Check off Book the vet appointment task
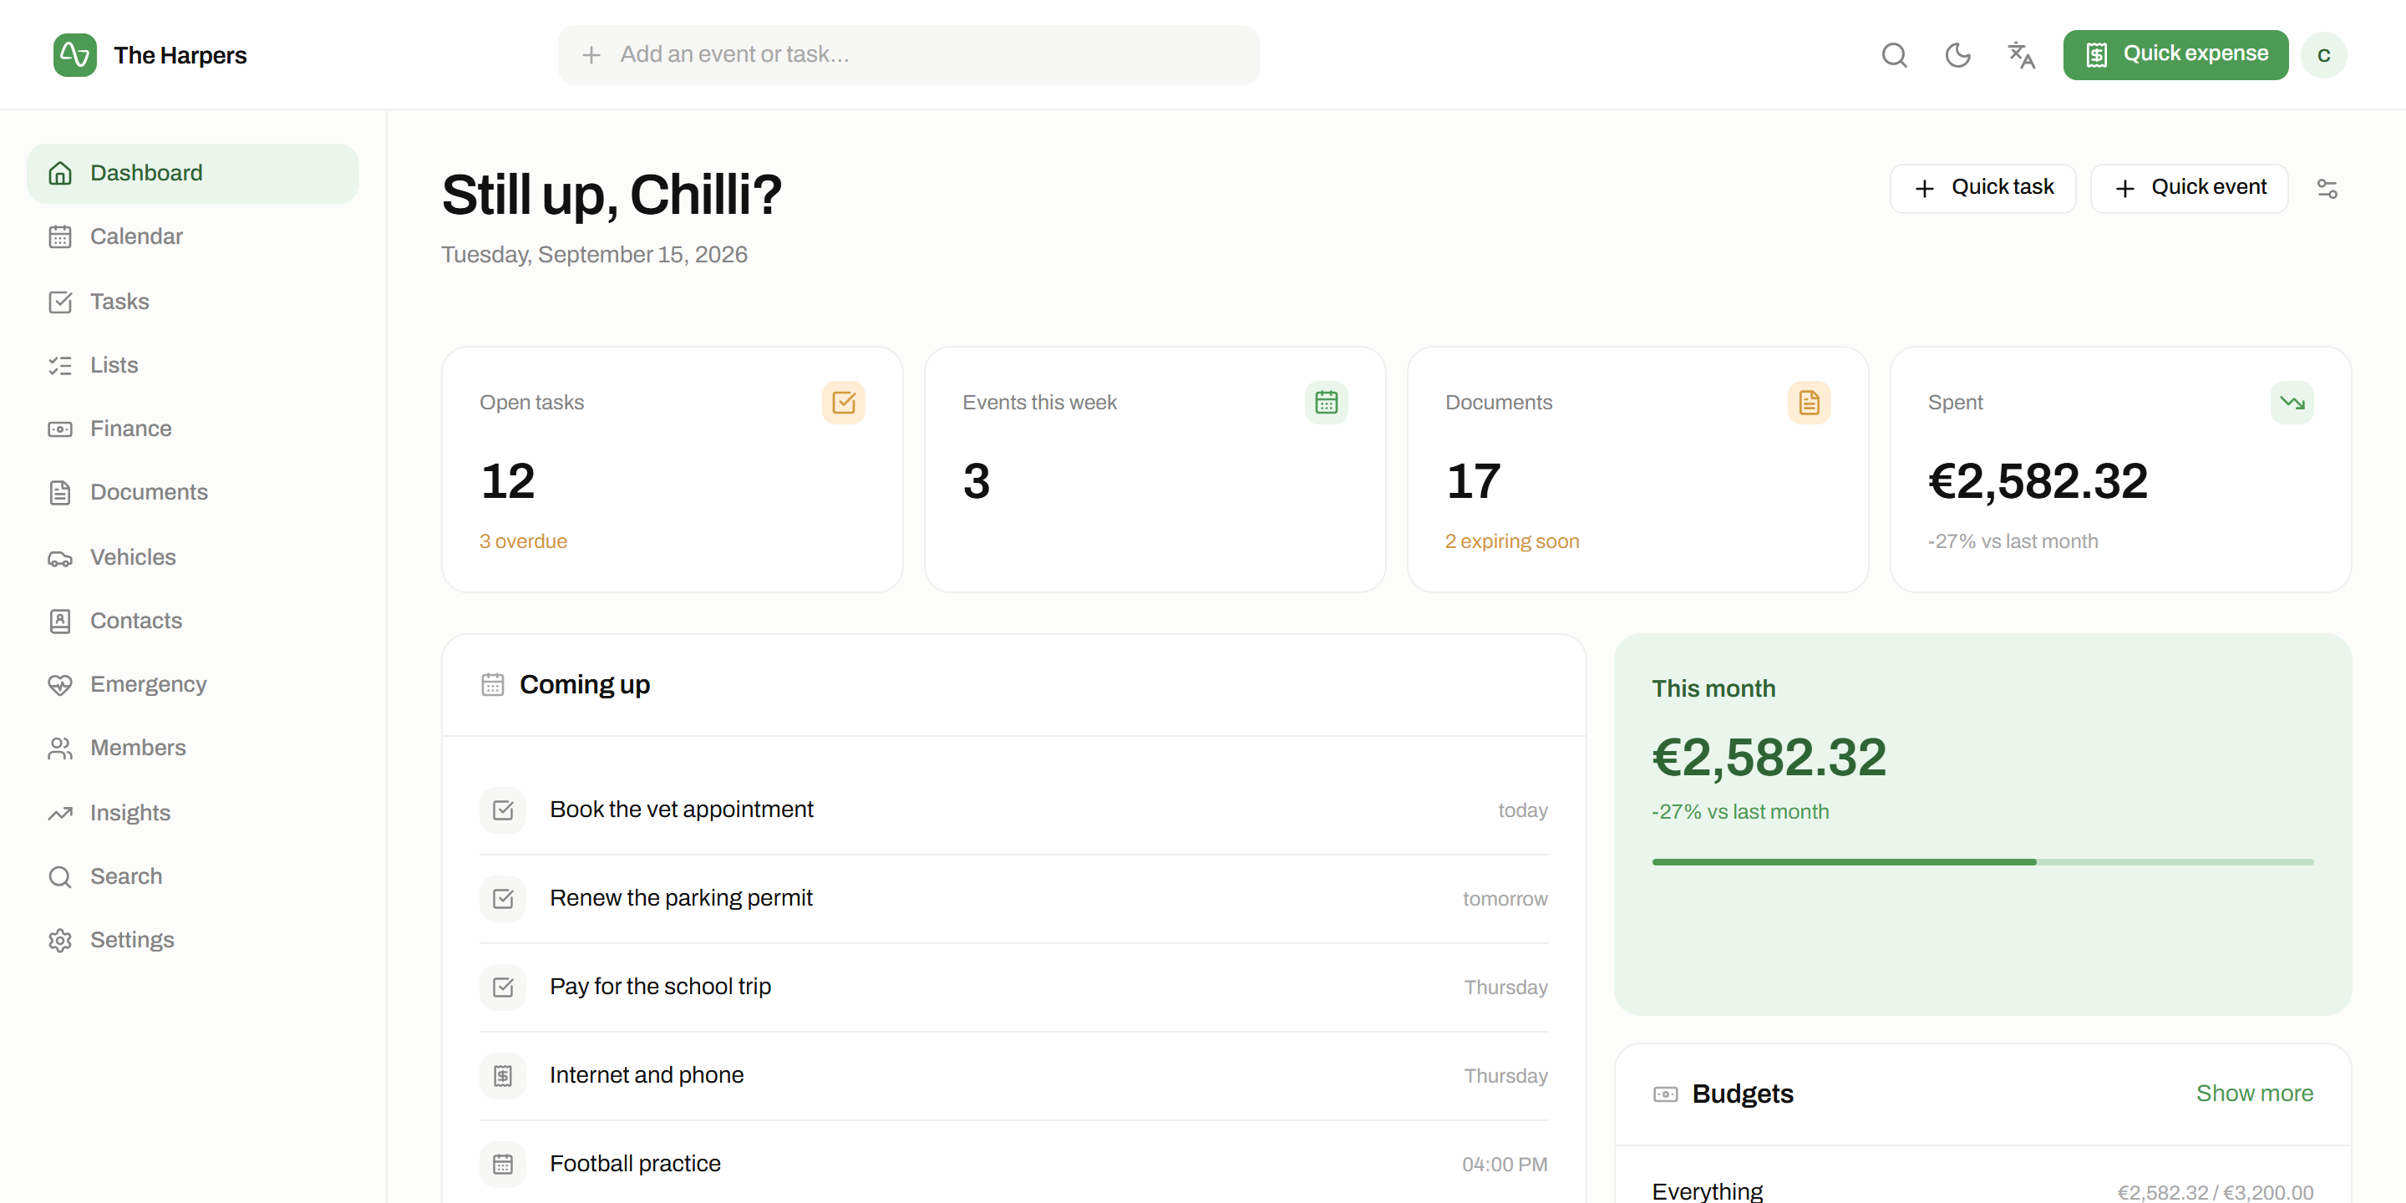Viewport: 2406px width, 1203px height. [x=502, y=810]
